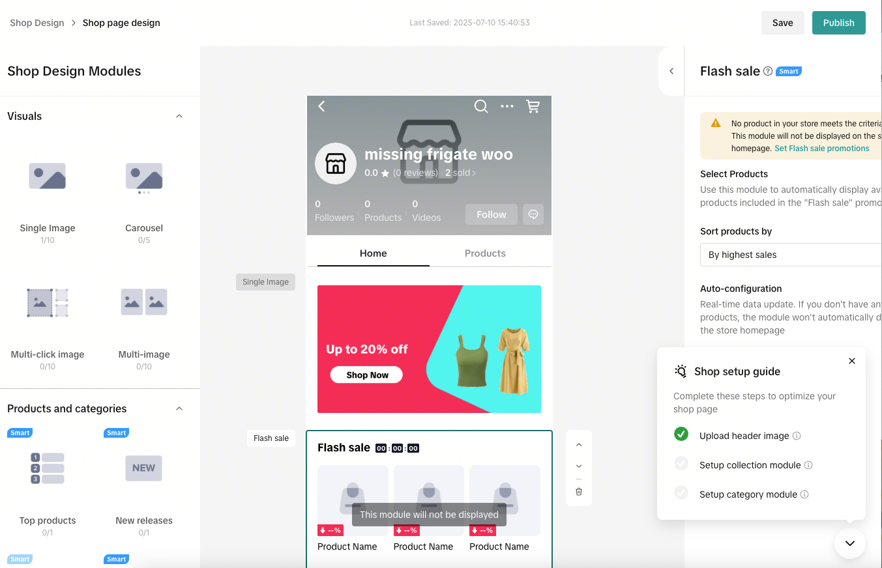Select the Flash sale module label tag
The width and height of the screenshot is (882, 568).
pyautogui.click(x=271, y=438)
